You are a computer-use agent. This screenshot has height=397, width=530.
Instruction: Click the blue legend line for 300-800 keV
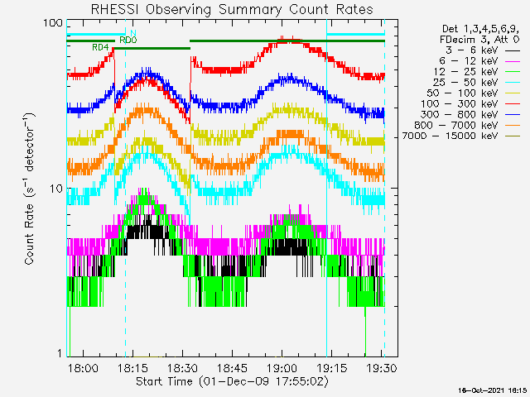[513, 115]
